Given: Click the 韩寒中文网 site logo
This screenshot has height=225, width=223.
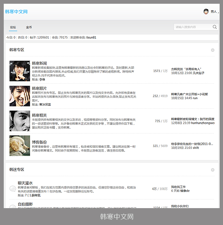Looking at the screenshot, I should 16,12.
